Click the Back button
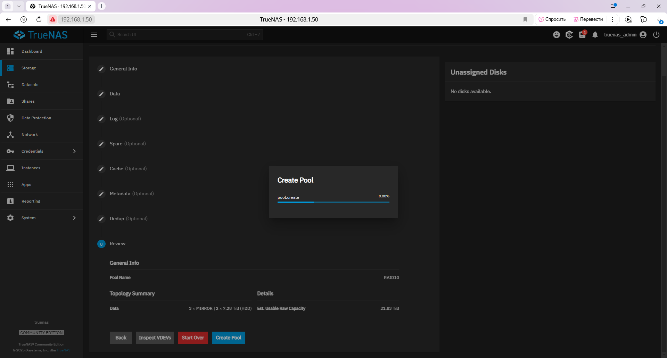The width and height of the screenshot is (667, 358). [x=121, y=338]
